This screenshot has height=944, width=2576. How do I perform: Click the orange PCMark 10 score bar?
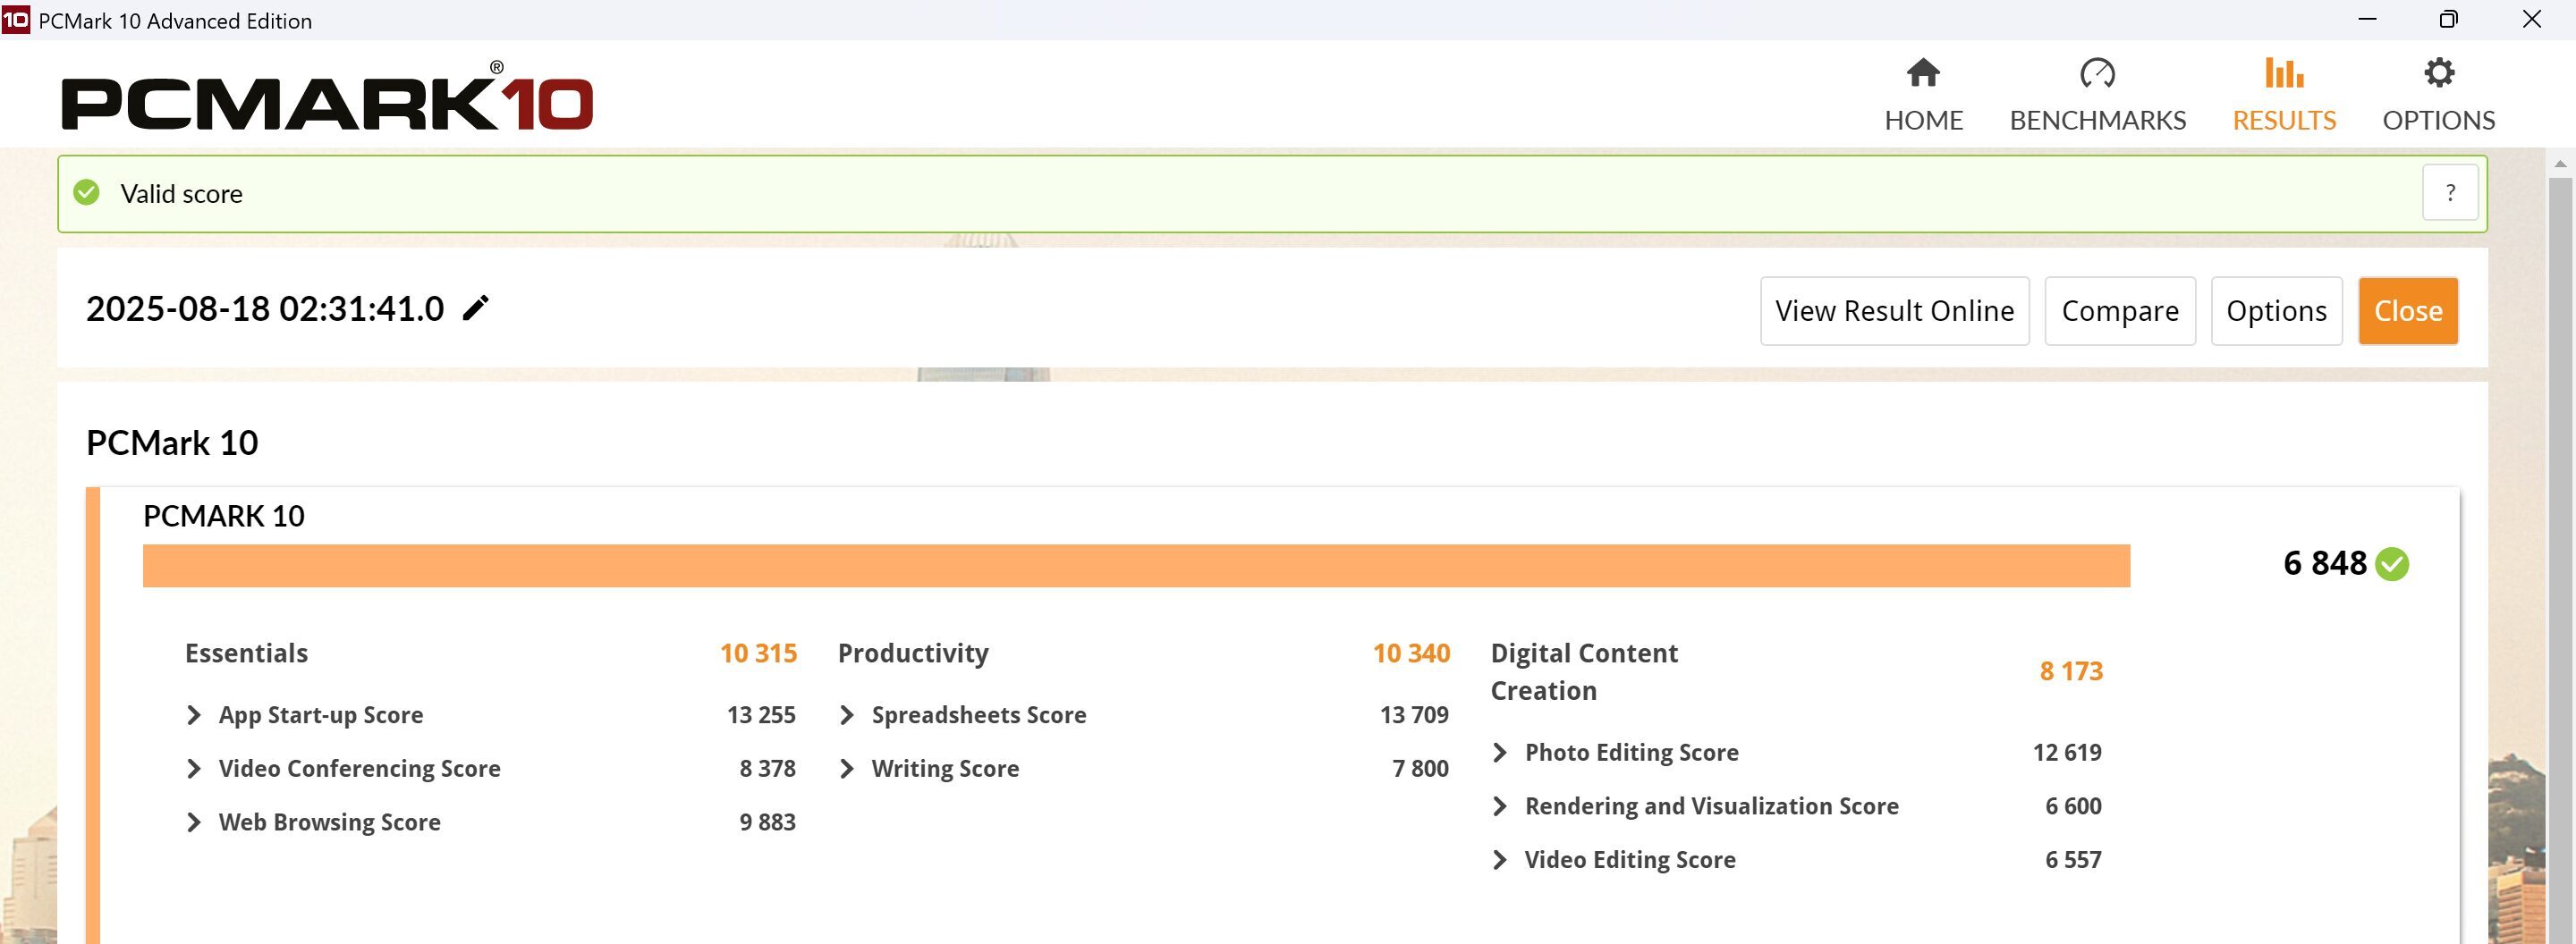1136,565
